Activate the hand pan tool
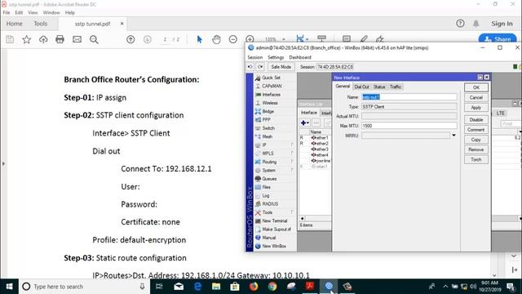This screenshot has width=522, height=294. click(x=216, y=39)
